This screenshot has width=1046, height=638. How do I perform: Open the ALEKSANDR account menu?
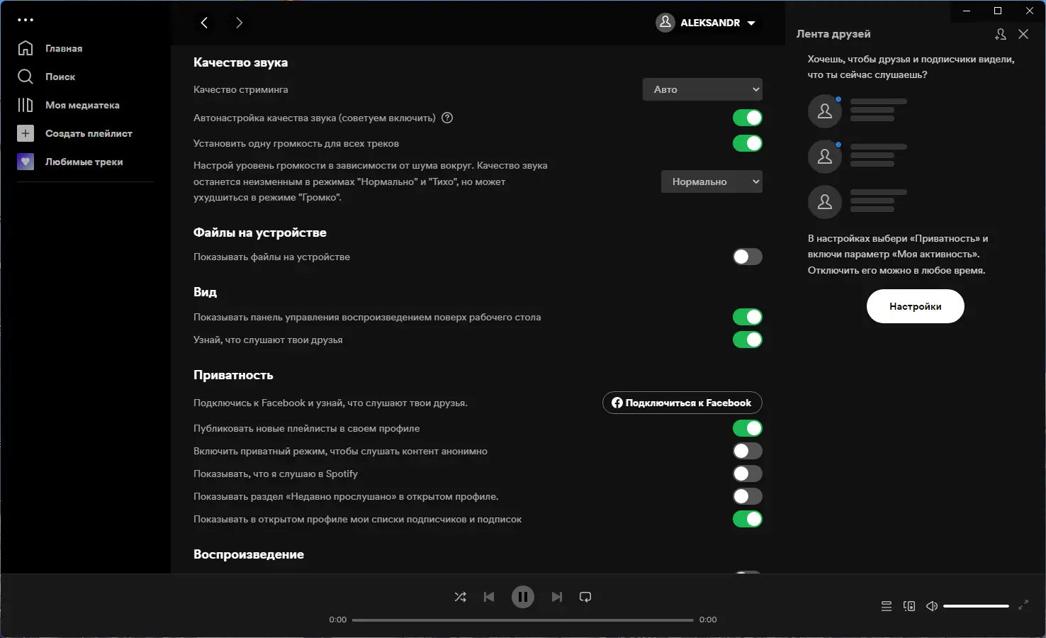[706, 23]
